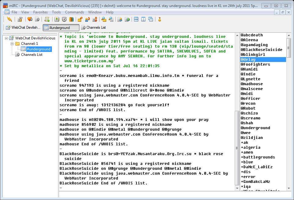Select the #underground switchbar button
The image size is (294, 200).
tap(61, 27)
